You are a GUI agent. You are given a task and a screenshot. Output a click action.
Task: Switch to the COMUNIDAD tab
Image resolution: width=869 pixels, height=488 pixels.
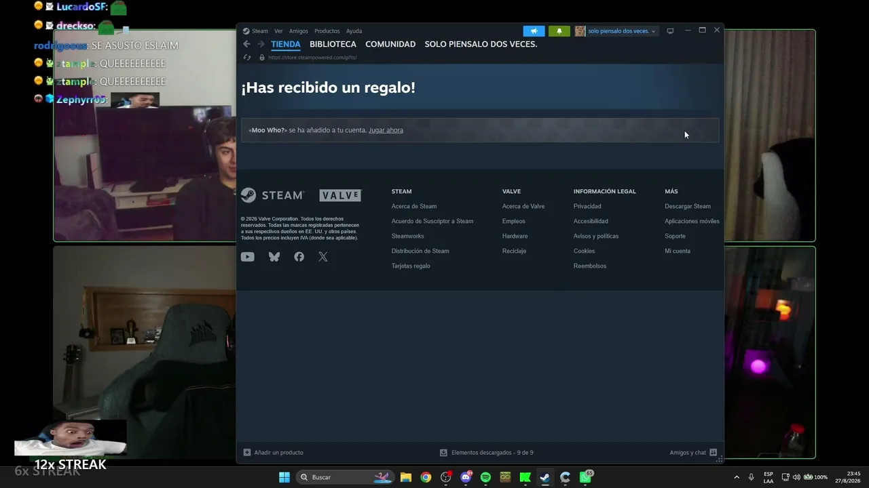pos(390,44)
